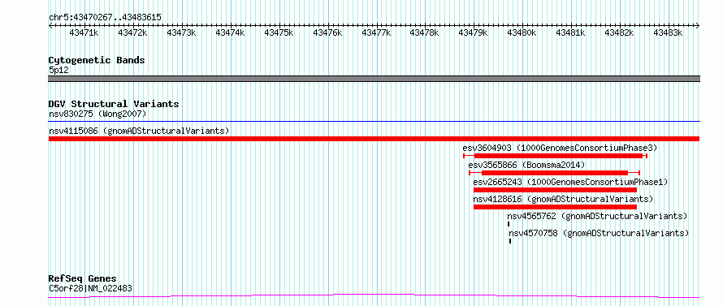Click the 43482k position on the ruler
This screenshot has height=306, width=723.
click(x=620, y=32)
